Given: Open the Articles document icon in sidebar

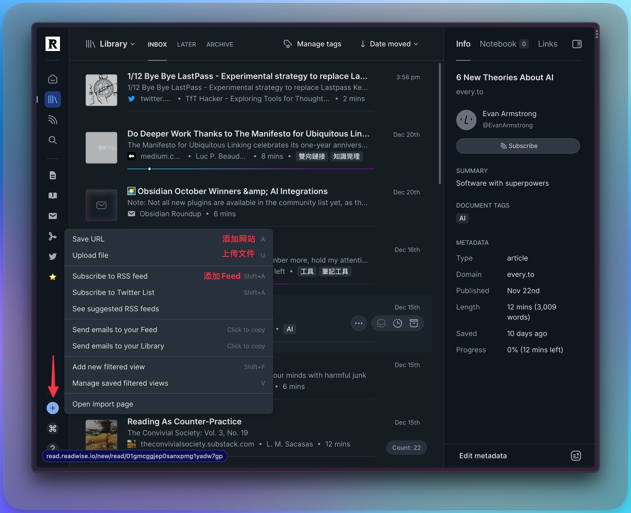Looking at the screenshot, I should pyautogui.click(x=53, y=175).
